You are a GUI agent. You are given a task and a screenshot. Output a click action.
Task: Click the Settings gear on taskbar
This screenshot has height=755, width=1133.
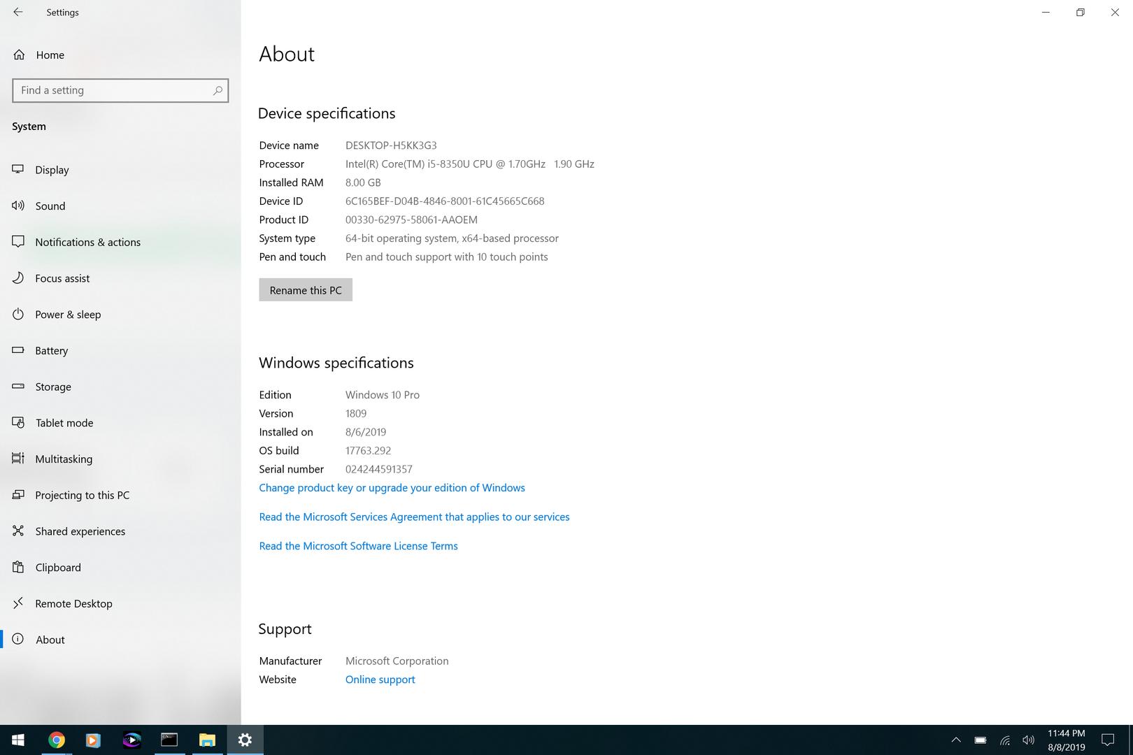click(x=245, y=740)
